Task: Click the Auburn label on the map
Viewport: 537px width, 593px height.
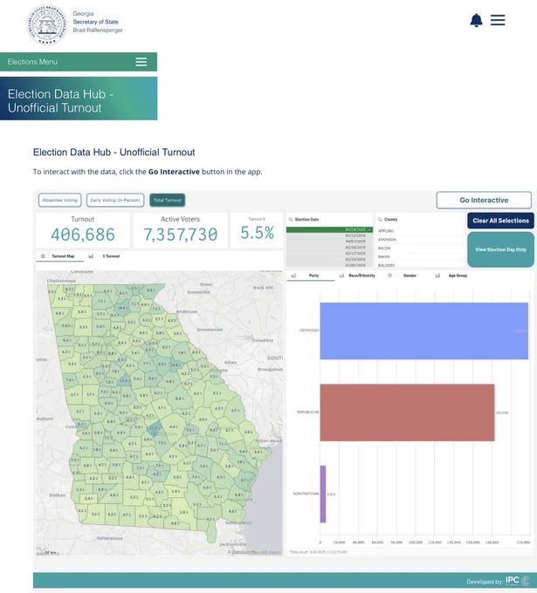Action: [45, 419]
